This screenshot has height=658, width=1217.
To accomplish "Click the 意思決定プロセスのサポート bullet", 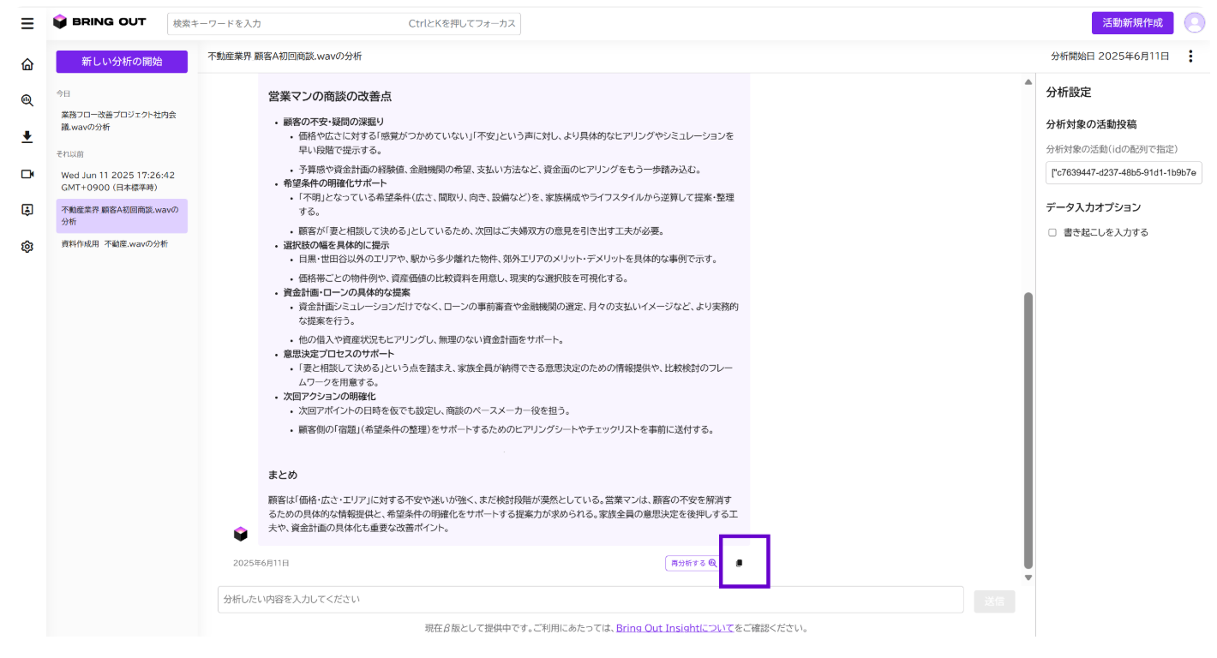I will (x=339, y=354).
